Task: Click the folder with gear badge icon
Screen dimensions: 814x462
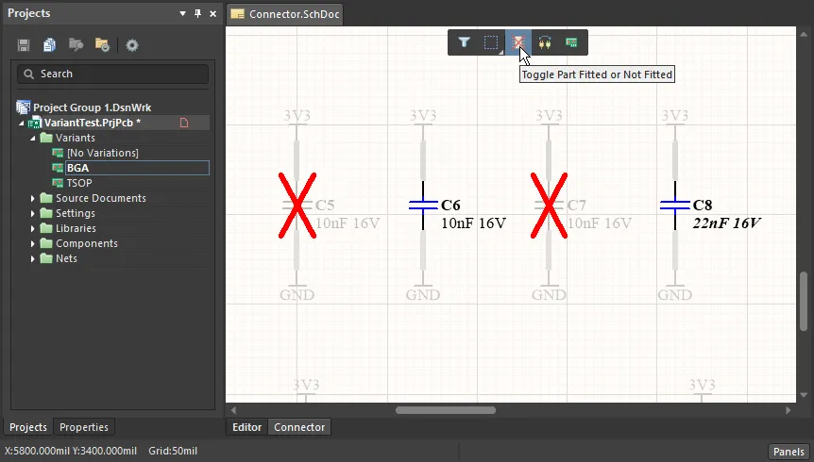Action: coord(102,45)
